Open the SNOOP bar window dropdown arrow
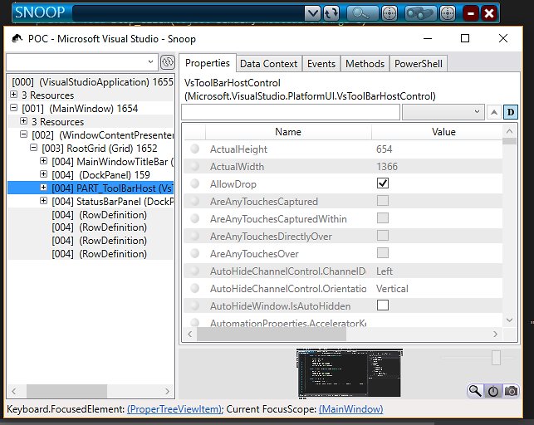 pos(312,13)
